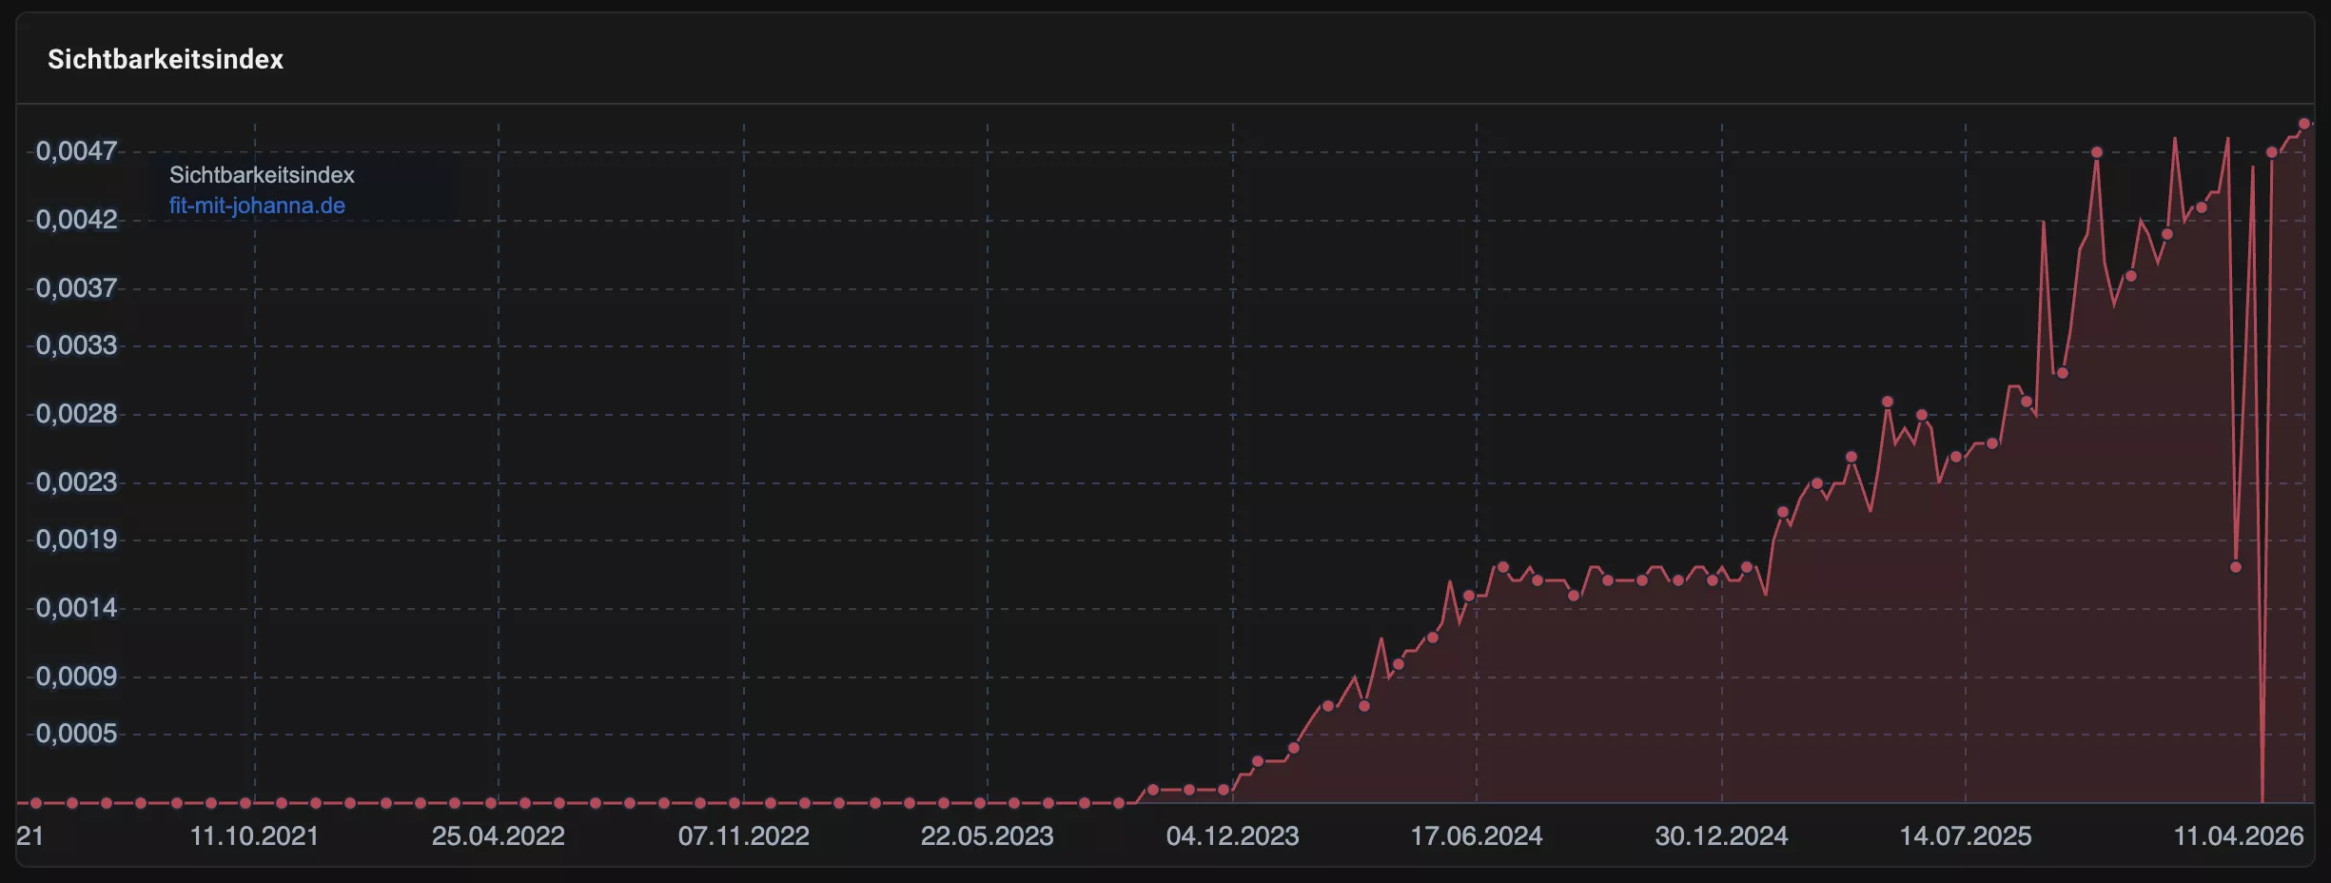The width and height of the screenshot is (2331, 883).
Task: Click the 07.11.2022 date label
Action: pos(743,835)
